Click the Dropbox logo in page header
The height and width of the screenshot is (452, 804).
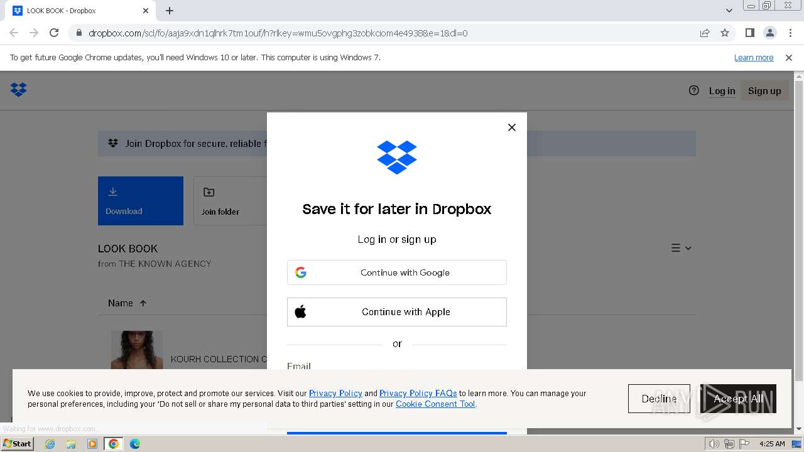click(19, 90)
